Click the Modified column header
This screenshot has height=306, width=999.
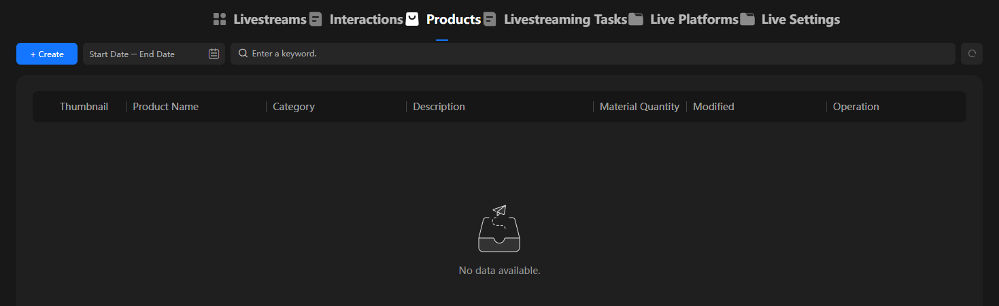point(713,107)
